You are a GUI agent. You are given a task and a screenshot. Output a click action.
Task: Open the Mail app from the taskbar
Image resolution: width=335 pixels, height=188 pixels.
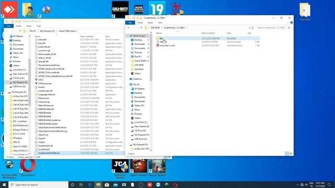[115, 184]
